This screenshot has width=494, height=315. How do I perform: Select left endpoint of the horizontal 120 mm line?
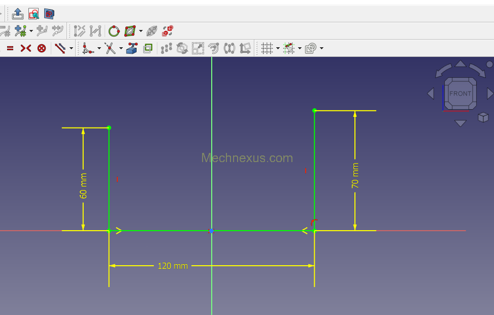pos(109,231)
